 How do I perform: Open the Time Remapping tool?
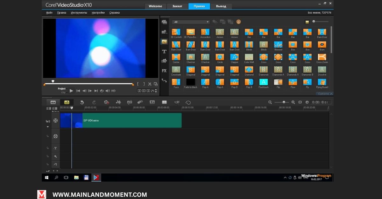point(177,102)
